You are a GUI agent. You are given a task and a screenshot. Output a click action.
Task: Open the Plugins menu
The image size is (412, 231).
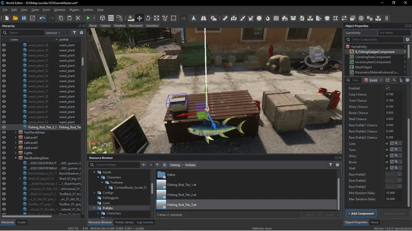[x=74, y=10]
